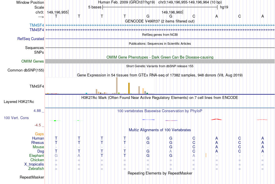Image resolution: width=275 pixels, height=184 pixels.
Task: Click the dark-blue TM4SF4 GENCODE track label
Action: (x=37, y=30)
